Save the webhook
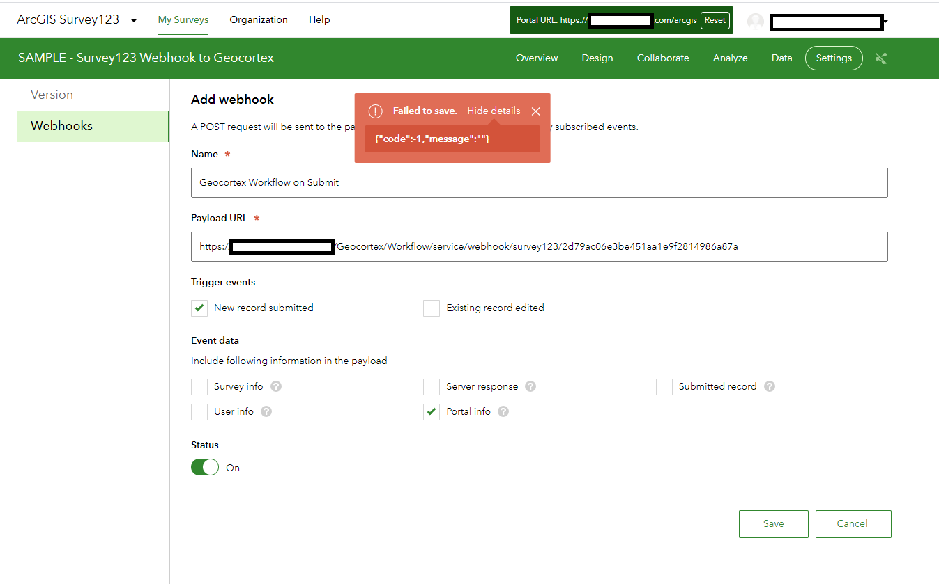 [x=774, y=524]
